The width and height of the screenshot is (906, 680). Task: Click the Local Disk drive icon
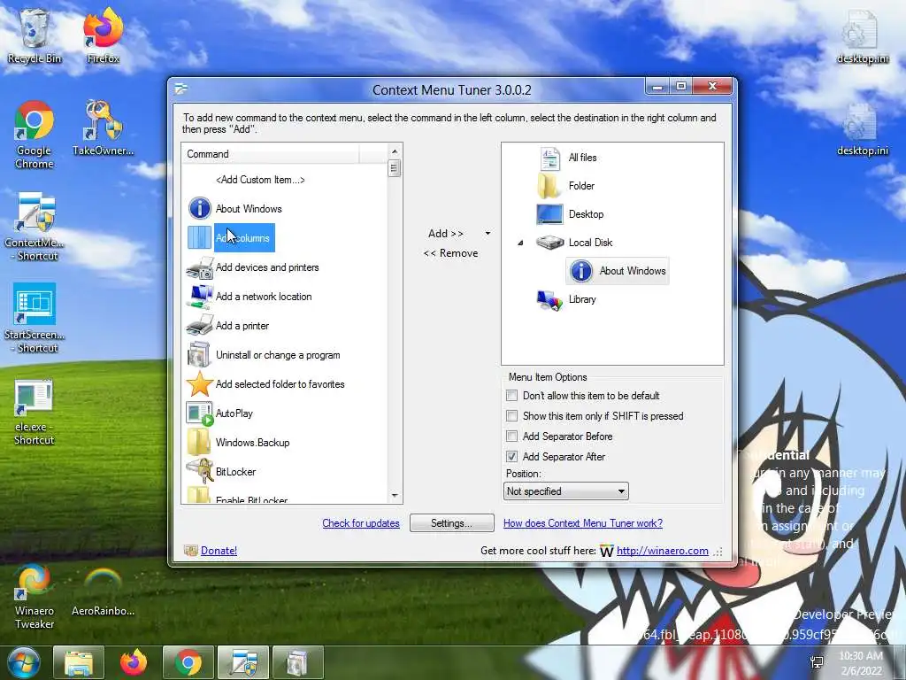coord(549,243)
